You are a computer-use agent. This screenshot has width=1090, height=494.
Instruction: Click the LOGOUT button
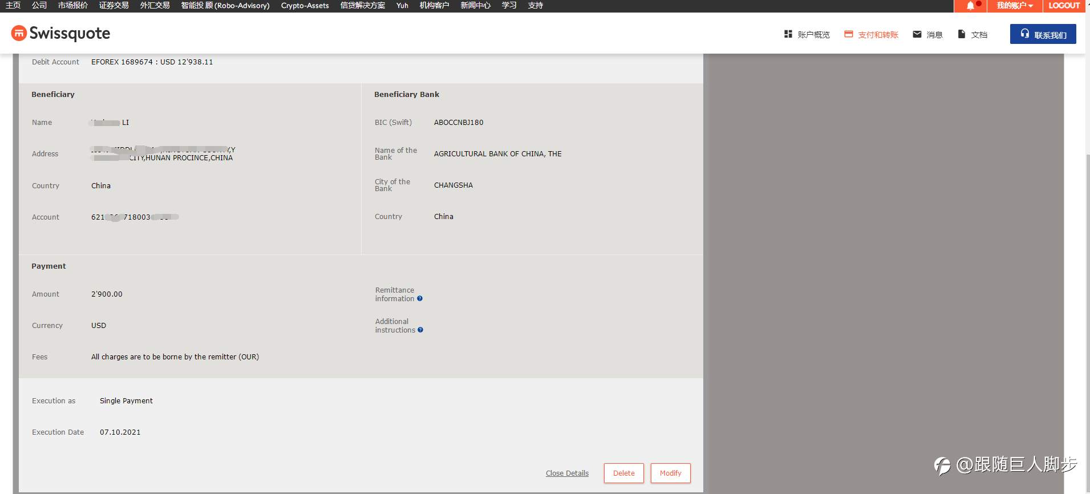[x=1064, y=6]
